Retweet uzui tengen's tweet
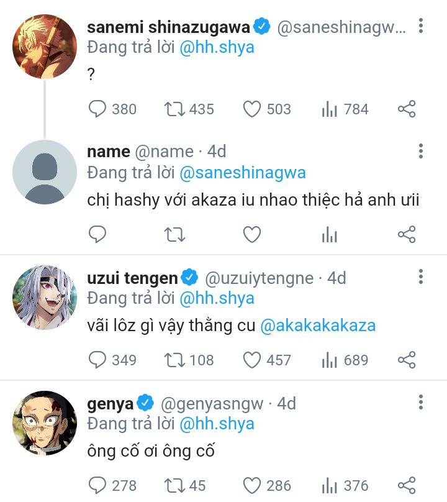Image resolution: width=447 pixels, height=502 pixels. click(174, 360)
